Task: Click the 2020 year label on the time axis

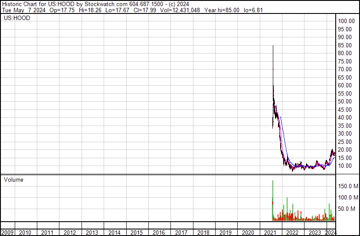Action: click(248, 233)
